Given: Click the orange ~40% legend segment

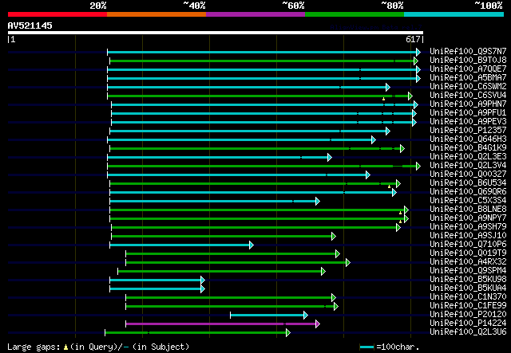Looking at the screenshot, I should 156,14.
